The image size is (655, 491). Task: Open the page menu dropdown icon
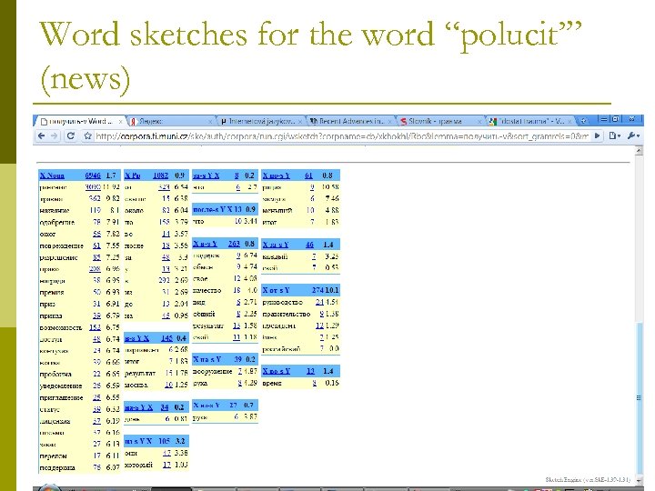(x=615, y=135)
